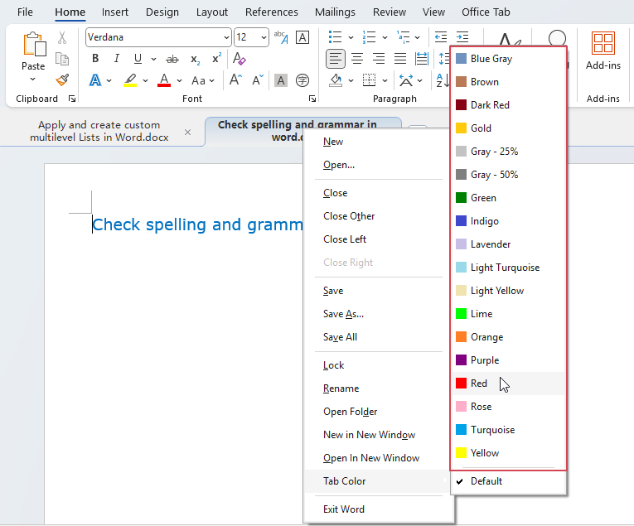The width and height of the screenshot is (634, 526).
Task: Select the Format Painter brush
Action: click(x=62, y=80)
